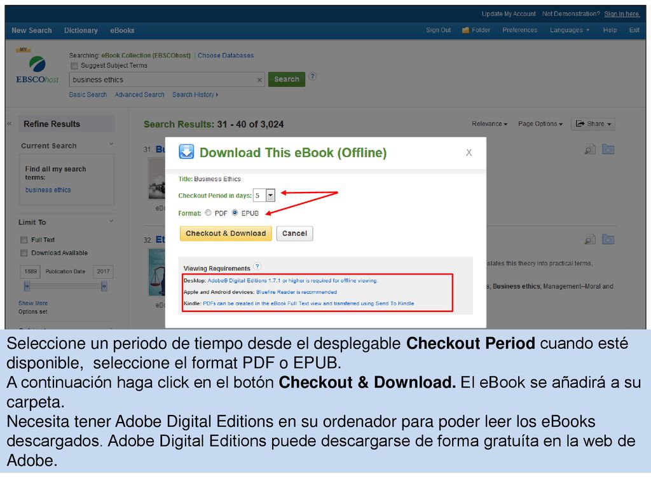Toggle Suggest Subject Terms checkbox
Screen dimensions: 651x488
point(74,65)
